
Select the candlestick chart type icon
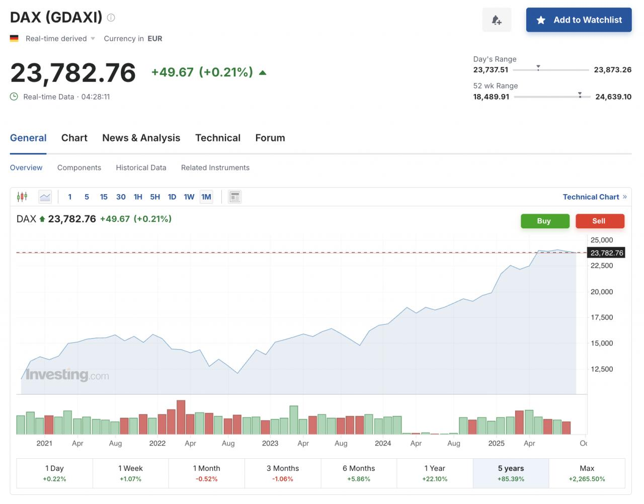[22, 197]
